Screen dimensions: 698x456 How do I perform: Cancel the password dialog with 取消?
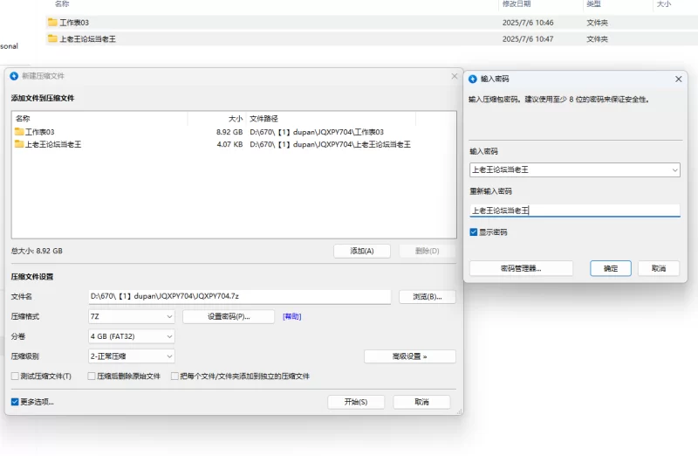click(x=659, y=268)
